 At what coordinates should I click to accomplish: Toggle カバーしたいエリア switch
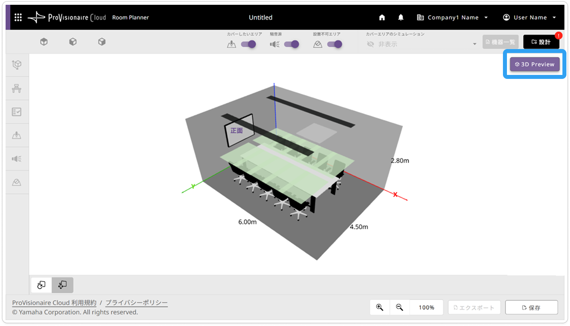point(248,44)
